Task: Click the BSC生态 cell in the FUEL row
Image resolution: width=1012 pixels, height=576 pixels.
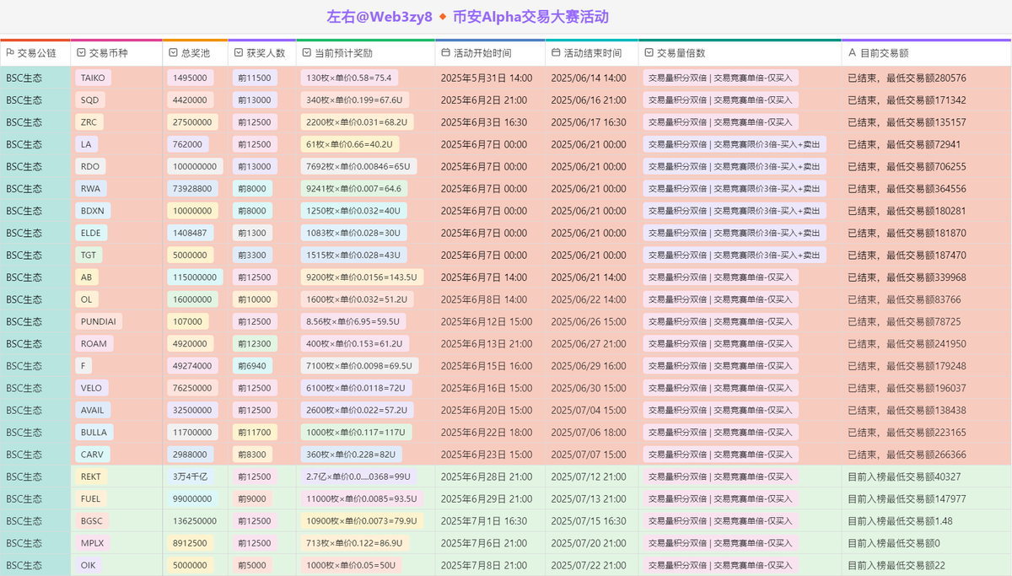Action: click(35, 498)
